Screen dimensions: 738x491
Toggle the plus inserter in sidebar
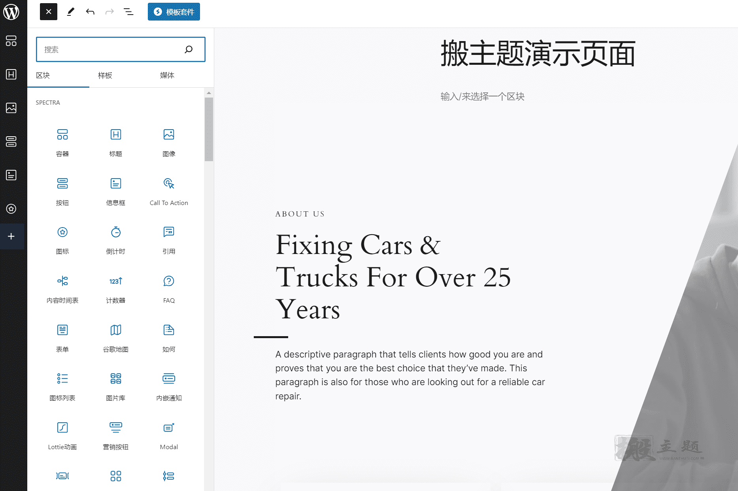pos(11,236)
